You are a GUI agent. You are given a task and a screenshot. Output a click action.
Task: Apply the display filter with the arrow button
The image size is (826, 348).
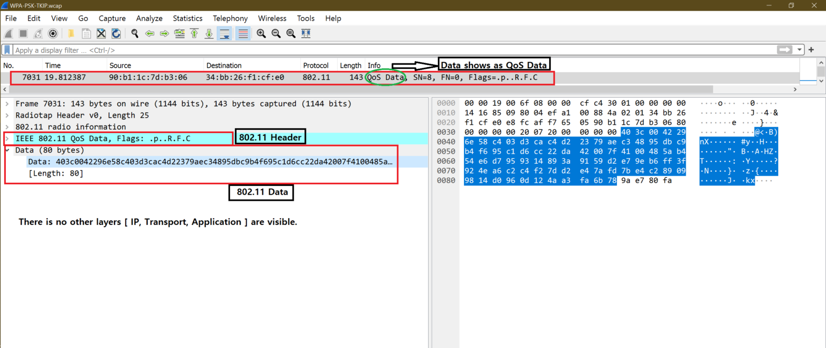[784, 49]
